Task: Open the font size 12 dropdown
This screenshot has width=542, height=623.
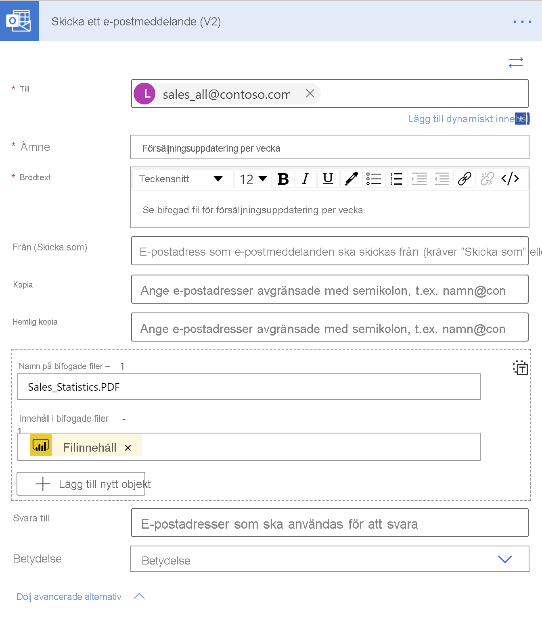Action: [253, 179]
